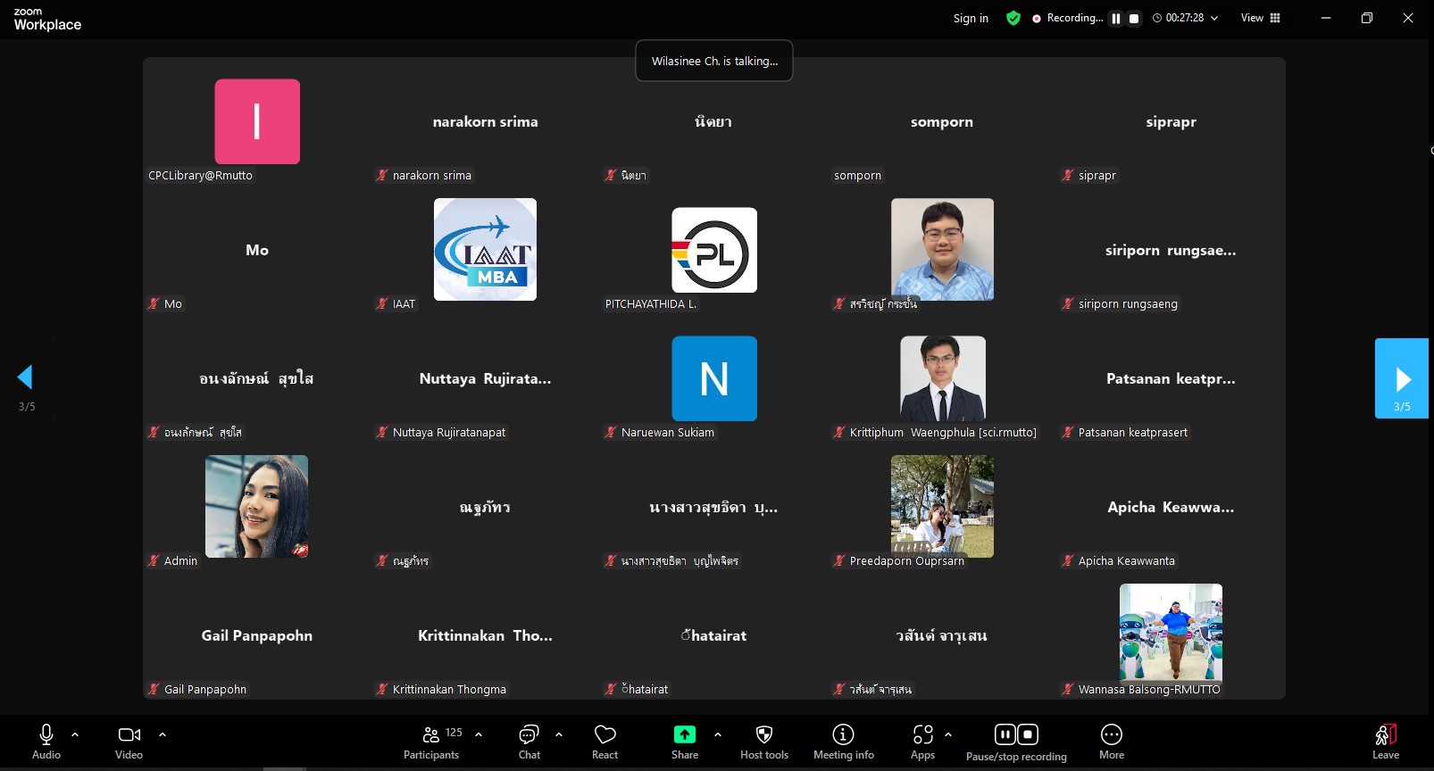The width and height of the screenshot is (1434, 771).
Task: Pause recording from top bar
Action: pos(1116,18)
